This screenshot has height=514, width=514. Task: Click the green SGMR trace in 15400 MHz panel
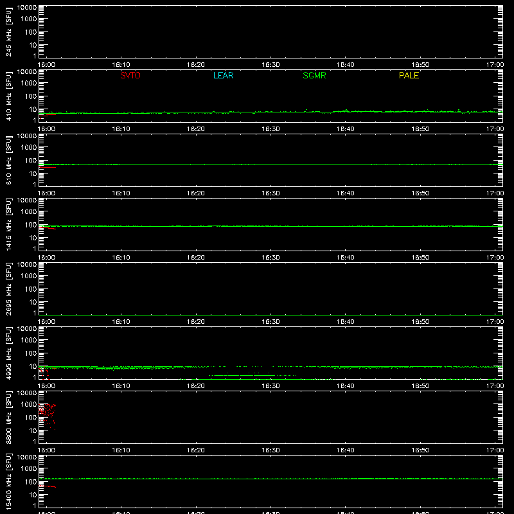270,479
